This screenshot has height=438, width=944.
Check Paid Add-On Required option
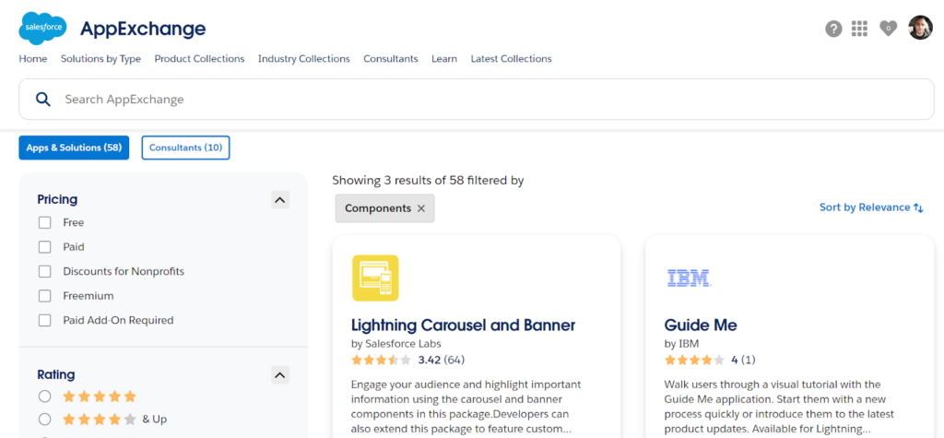click(x=44, y=321)
